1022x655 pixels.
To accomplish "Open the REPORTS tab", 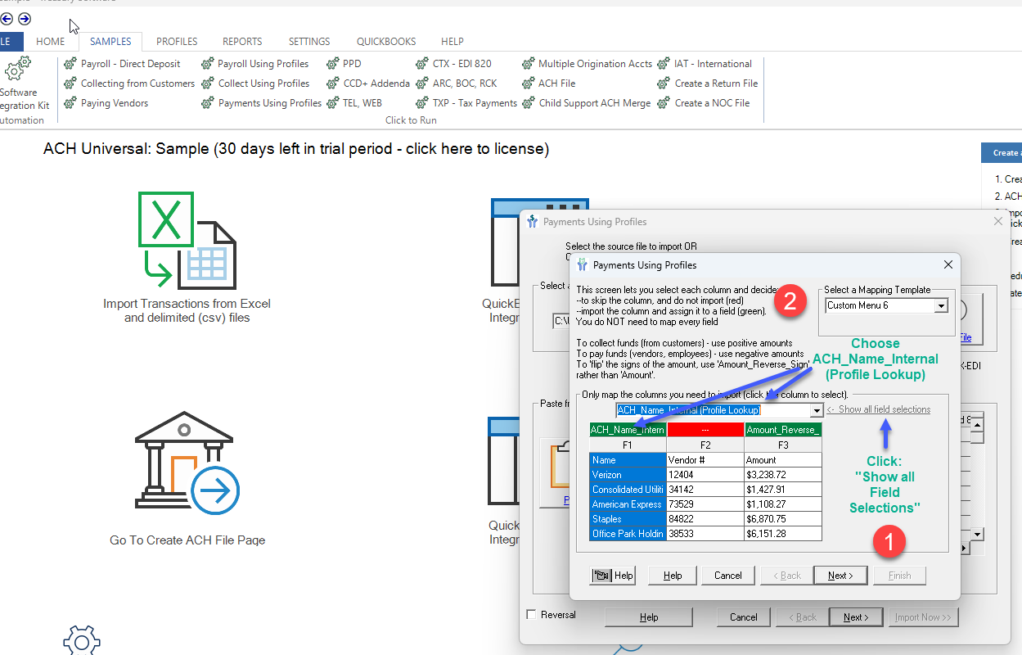I will (x=242, y=42).
